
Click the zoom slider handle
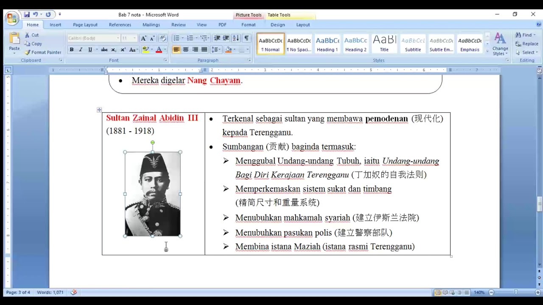(516, 292)
